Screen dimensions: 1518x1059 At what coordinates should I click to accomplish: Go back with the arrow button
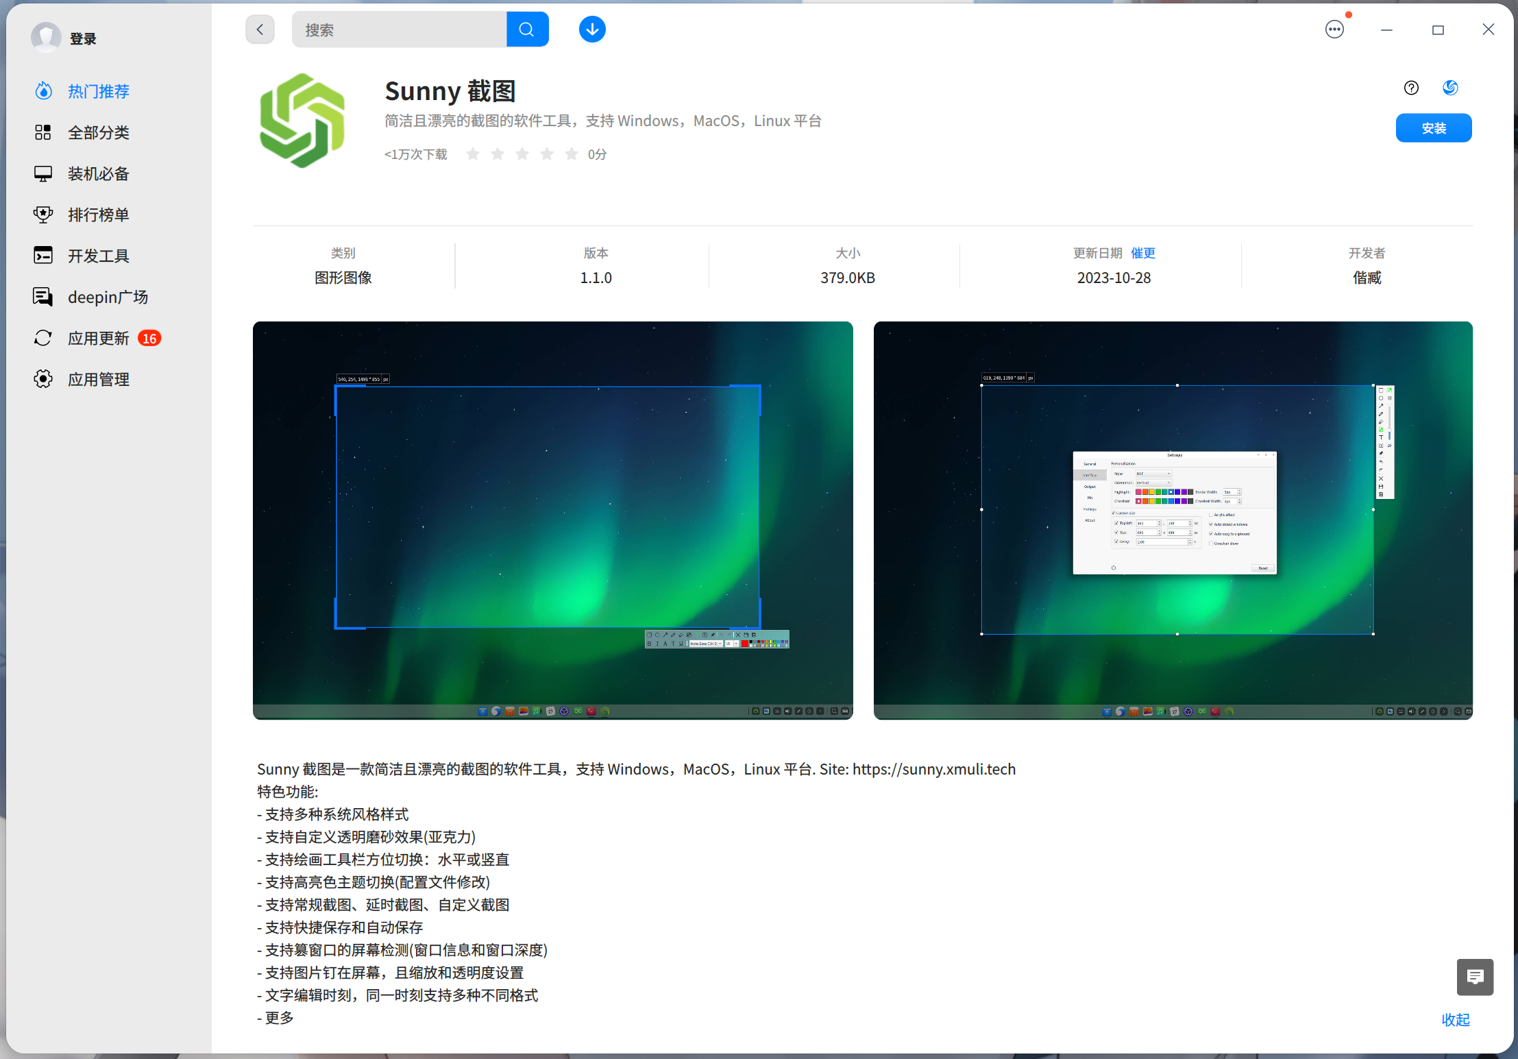[x=260, y=29]
